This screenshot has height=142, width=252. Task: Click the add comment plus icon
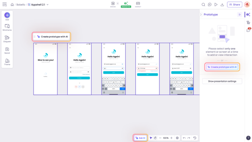(x=210, y=4)
